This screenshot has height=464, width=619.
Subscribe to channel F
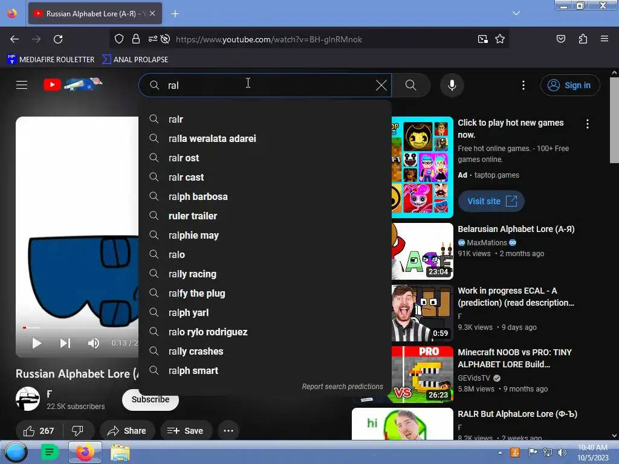[151, 400]
